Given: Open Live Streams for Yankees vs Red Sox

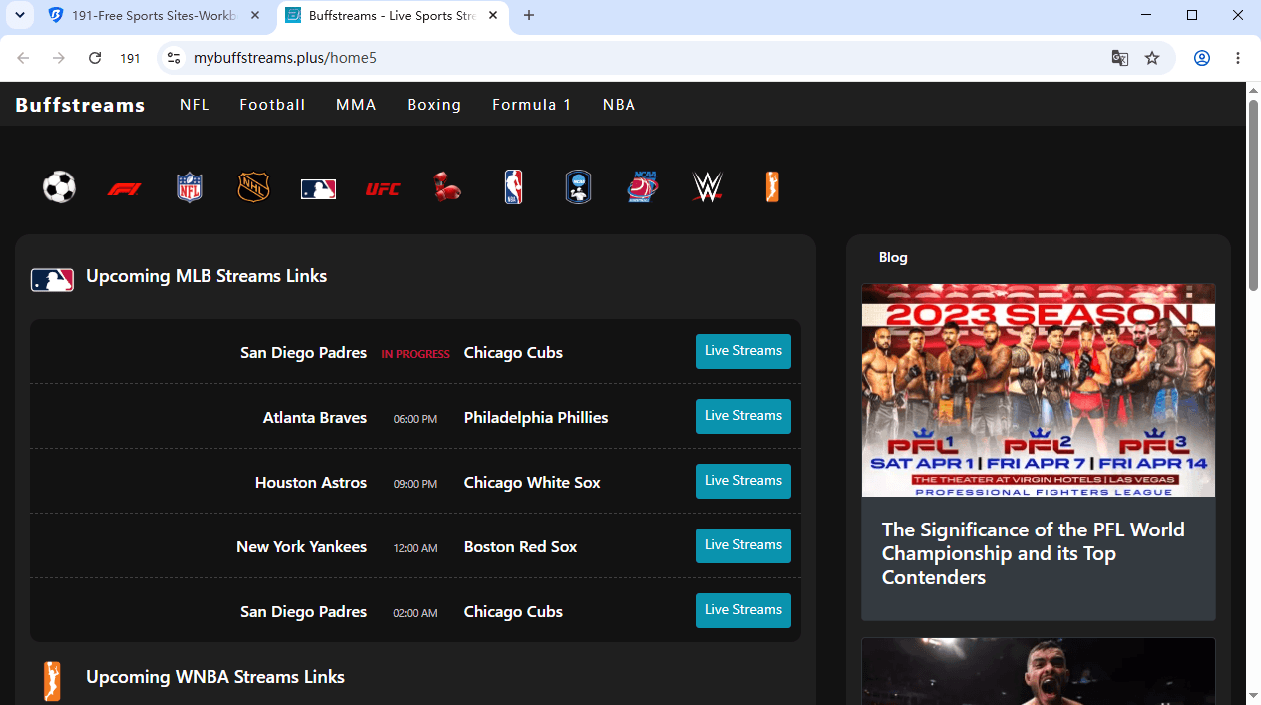Looking at the screenshot, I should [x=743, y=545].
